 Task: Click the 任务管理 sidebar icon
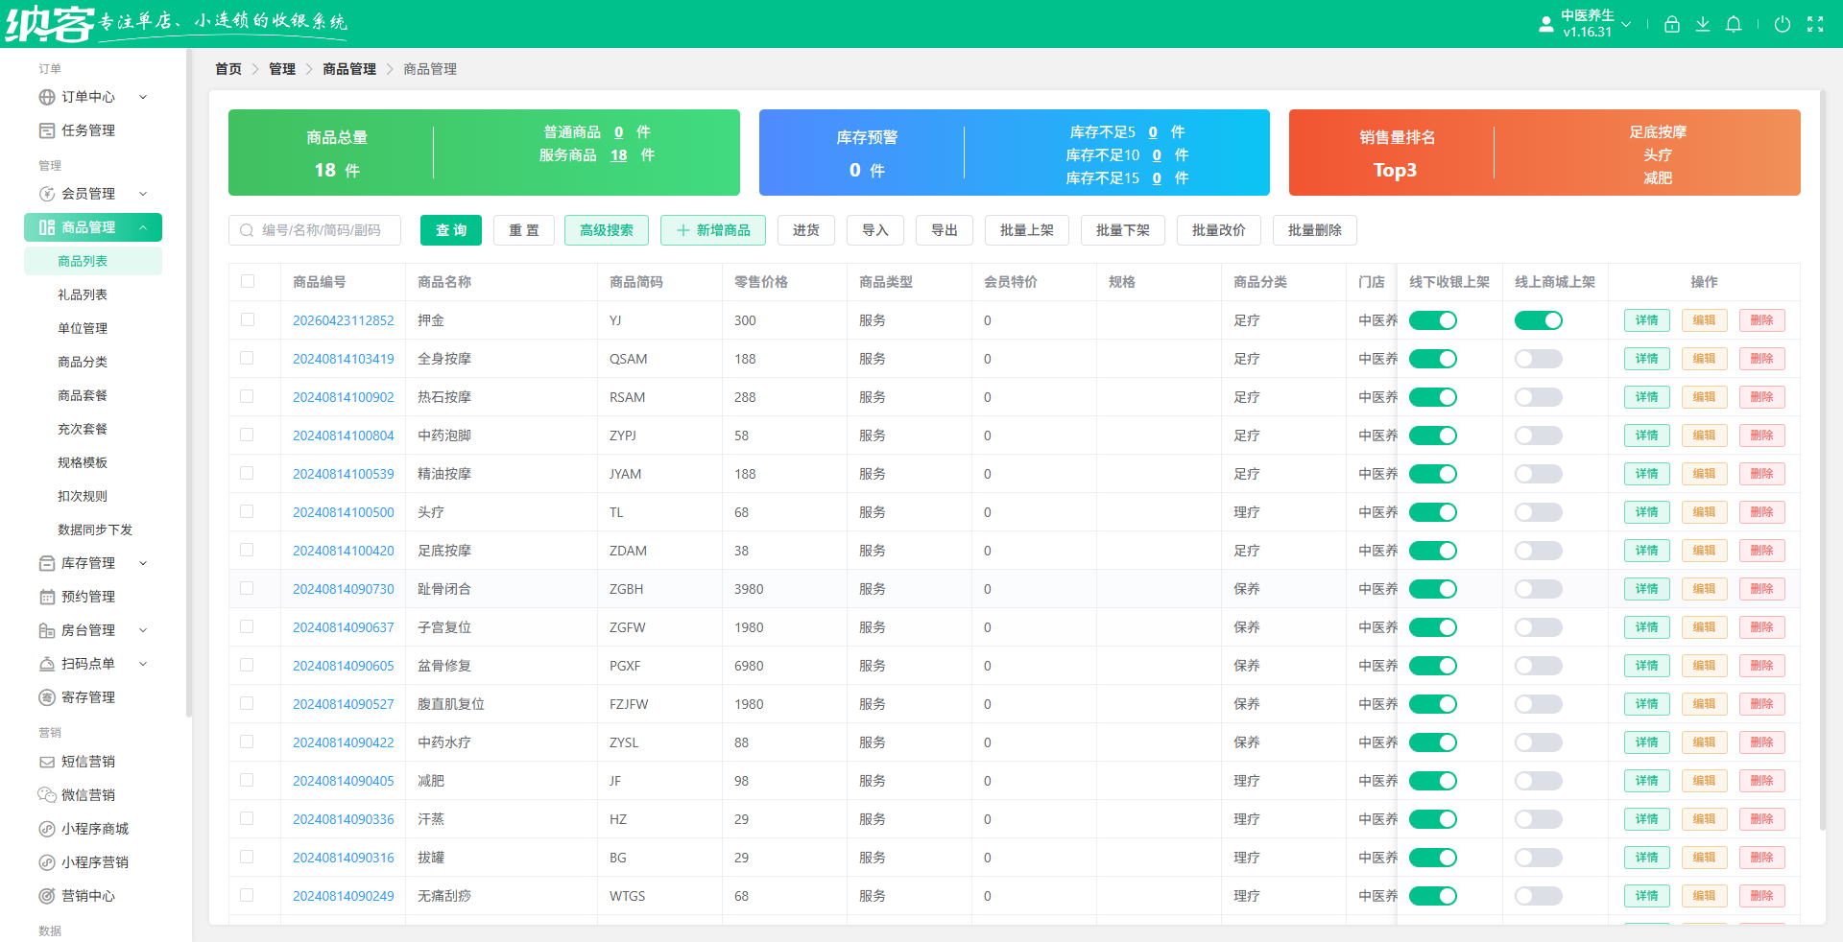coord(47,130)
